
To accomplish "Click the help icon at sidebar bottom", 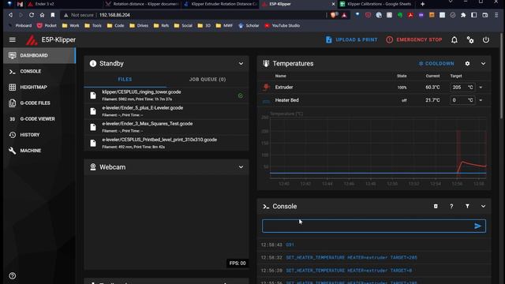I will (x=13, y=275).
